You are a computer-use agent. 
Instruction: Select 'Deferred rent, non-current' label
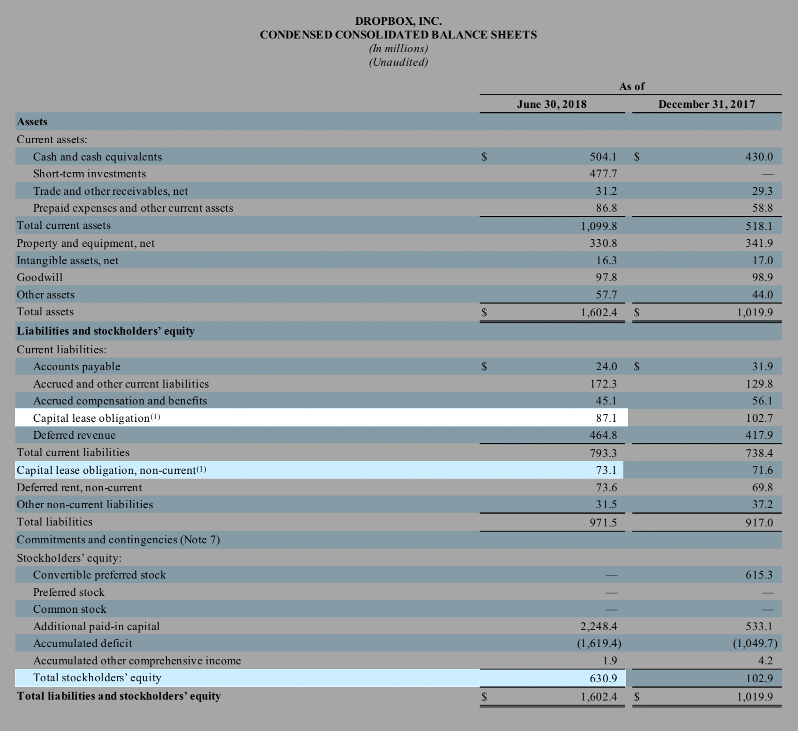coord(79,487)
